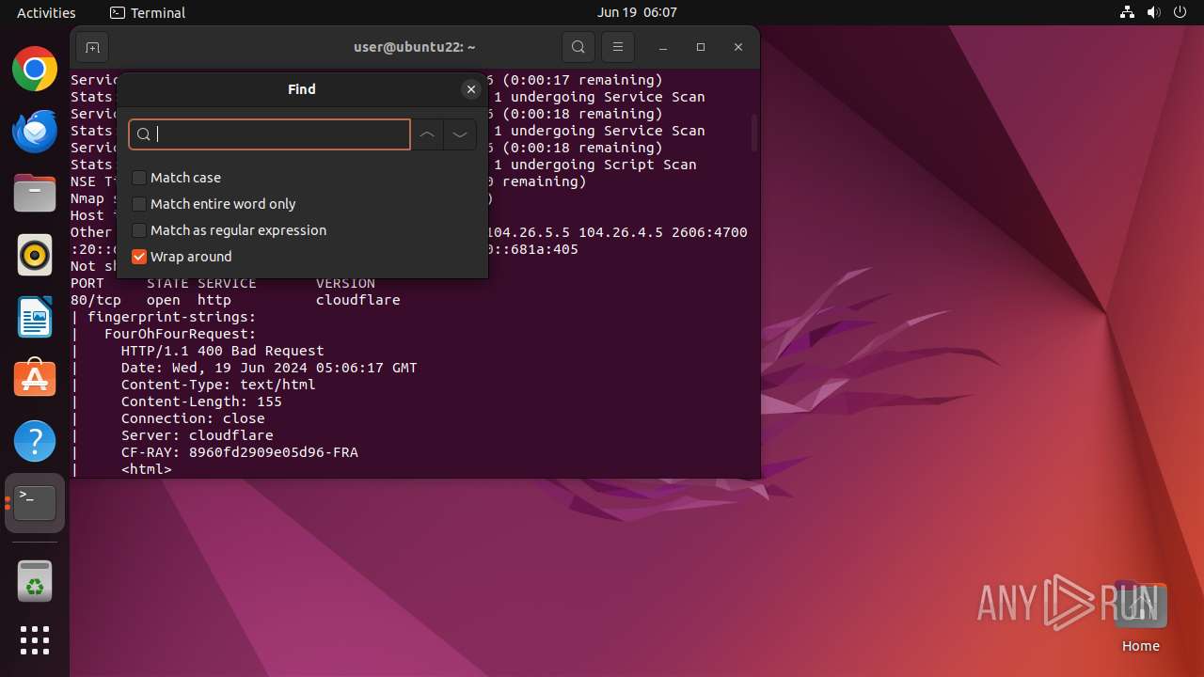Image resolution: width=1204 pixels, height=677 pixels.
Task: Open the Help application
Action: 35,441
